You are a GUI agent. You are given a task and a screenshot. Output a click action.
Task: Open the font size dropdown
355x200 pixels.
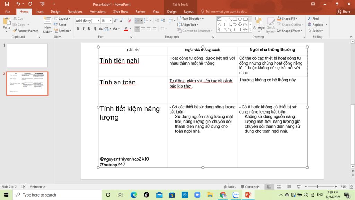pyautogui.click(x=111, y=20)
